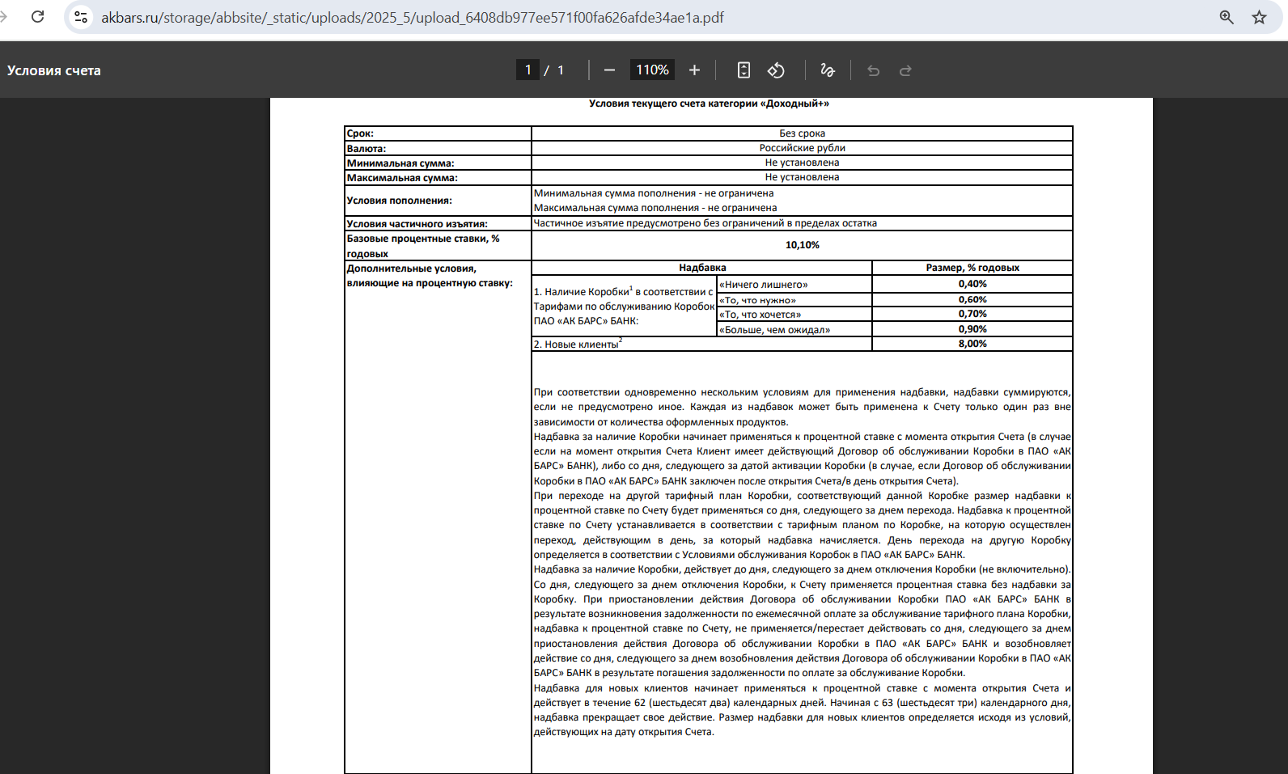Click the 'Надбавка' table header

[702, 268]
